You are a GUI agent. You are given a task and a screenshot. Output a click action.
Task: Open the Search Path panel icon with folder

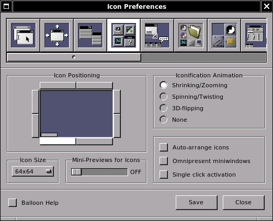pyautogui.click(x=191, y=36)
